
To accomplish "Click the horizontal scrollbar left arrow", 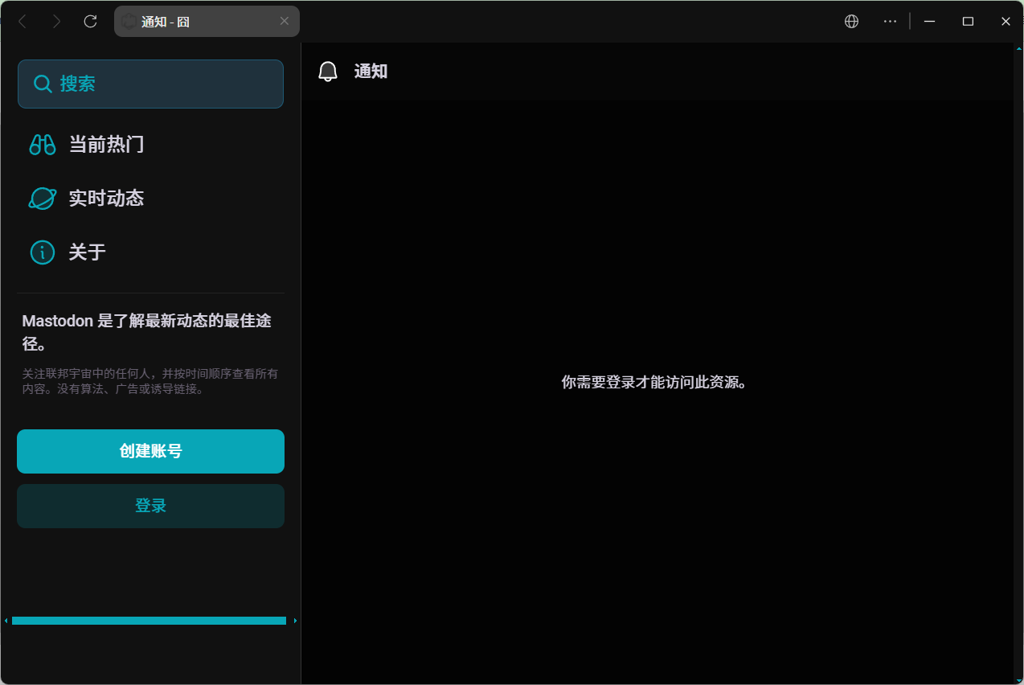I will pos(6,621).
